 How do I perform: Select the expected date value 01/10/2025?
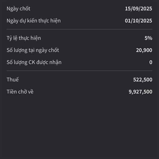[x=138, y=21]
